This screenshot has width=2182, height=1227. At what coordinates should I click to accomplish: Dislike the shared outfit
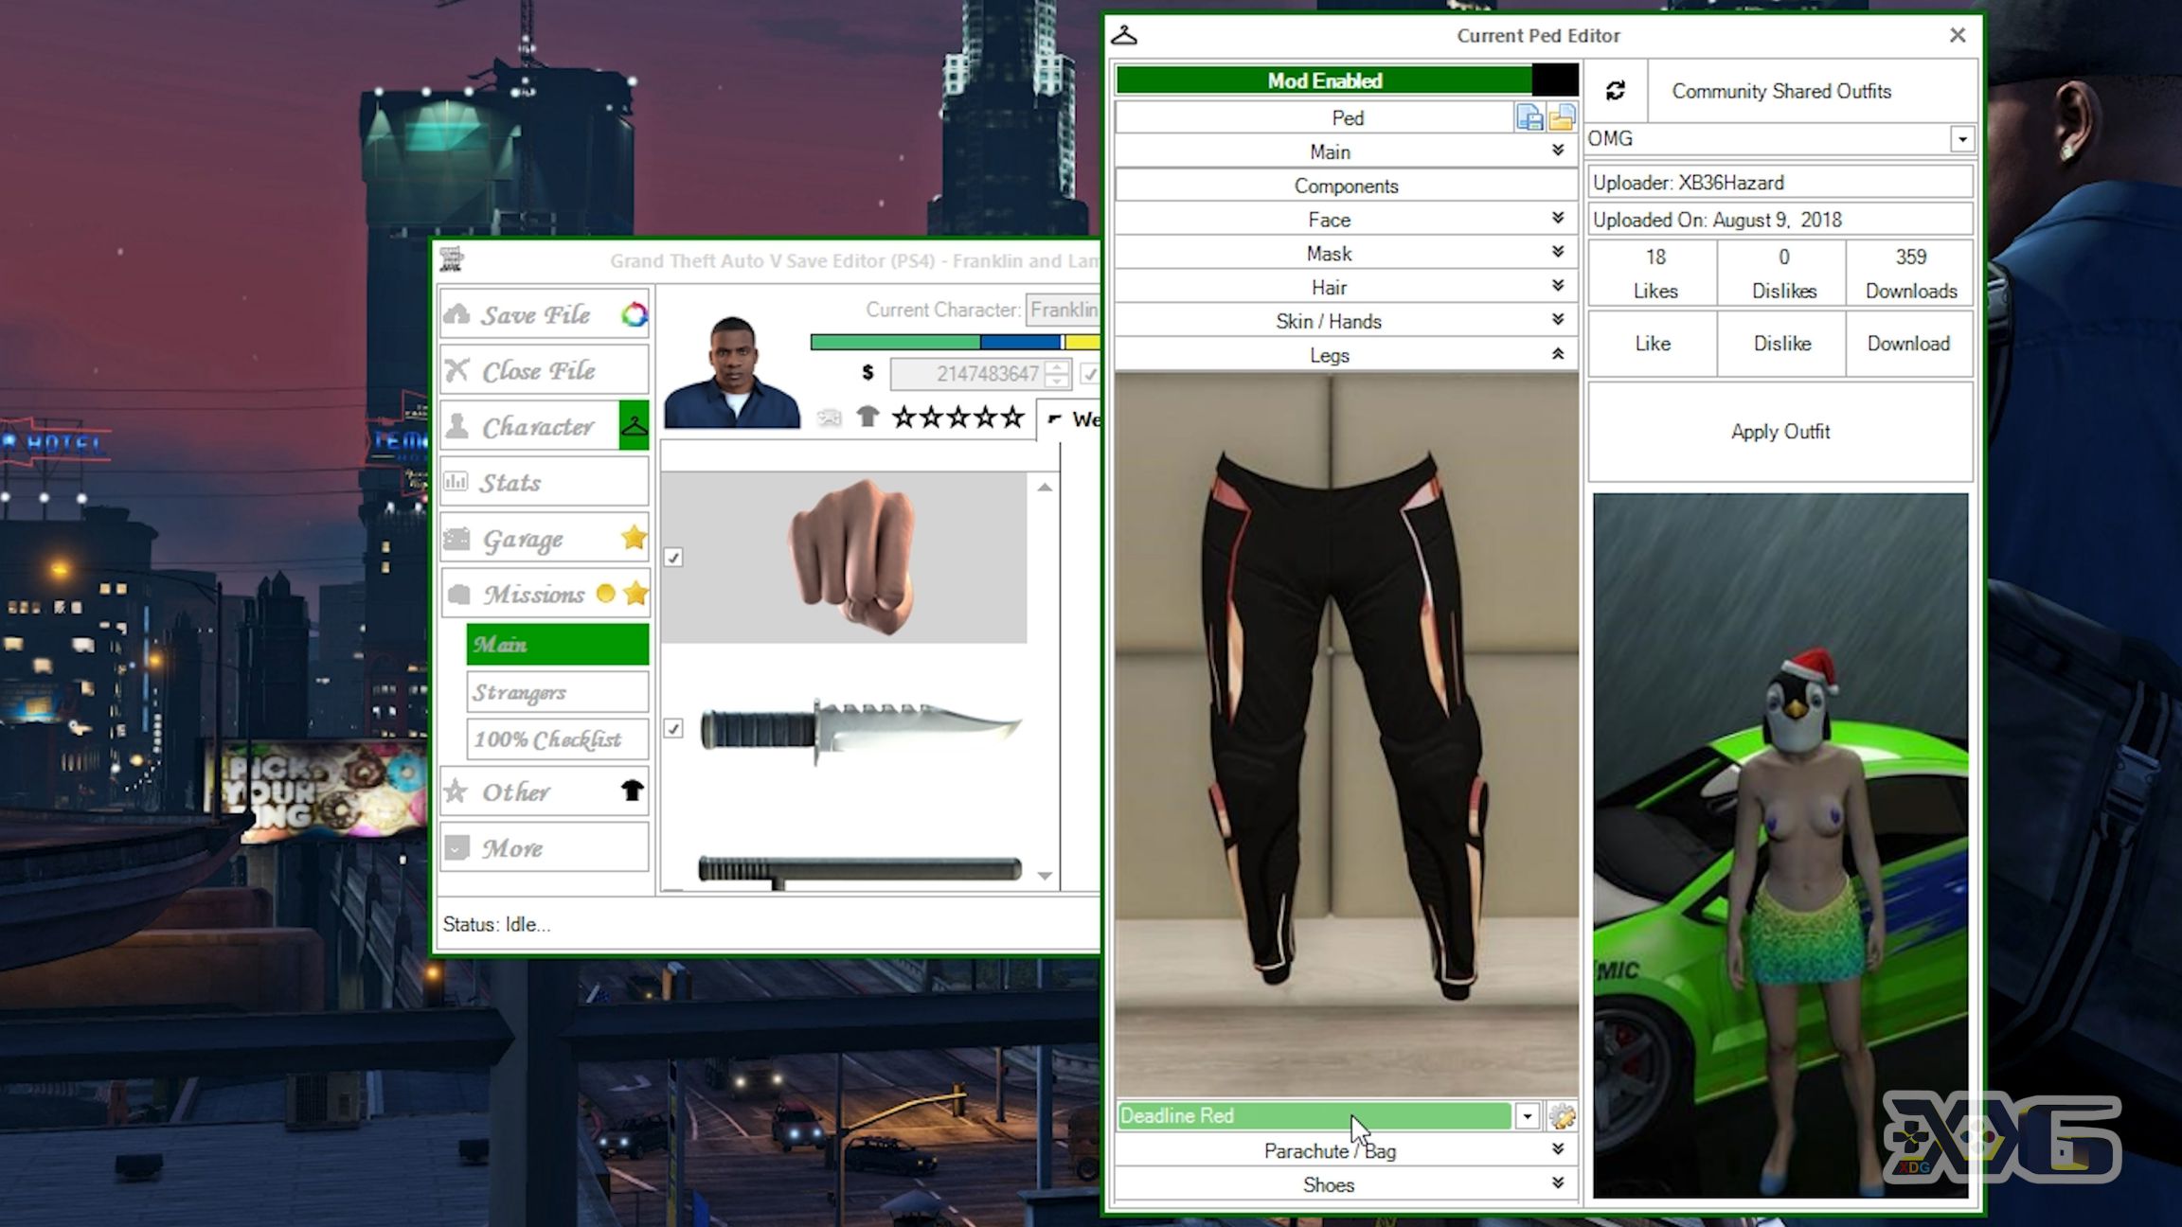[x=1781, y=343]
